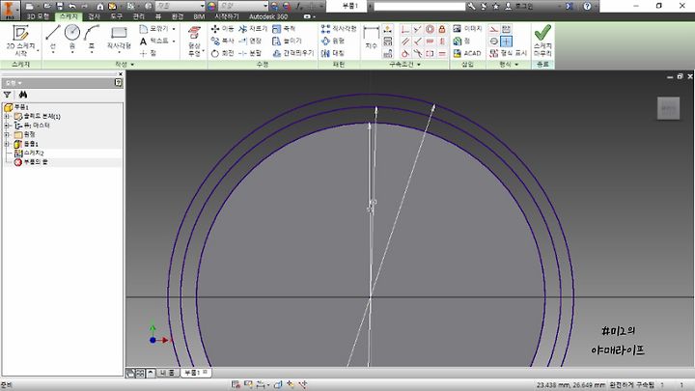Select the 부품1 document tab at bottom
This screenshot has width=695, height=391.
(x=195, y=373)
